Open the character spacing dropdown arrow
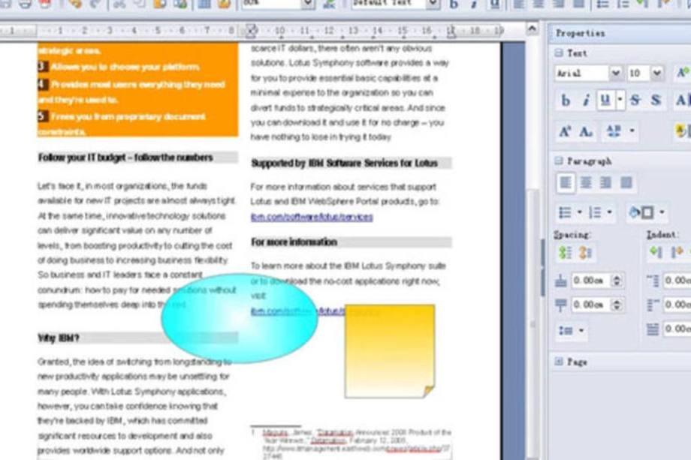Viewport: 691px width, 460px height. (x=632, y=131)
